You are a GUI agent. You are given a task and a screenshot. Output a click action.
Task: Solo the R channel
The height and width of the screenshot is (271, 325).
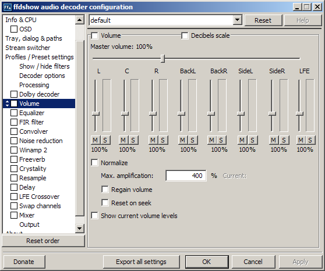(x=163, y=140)
